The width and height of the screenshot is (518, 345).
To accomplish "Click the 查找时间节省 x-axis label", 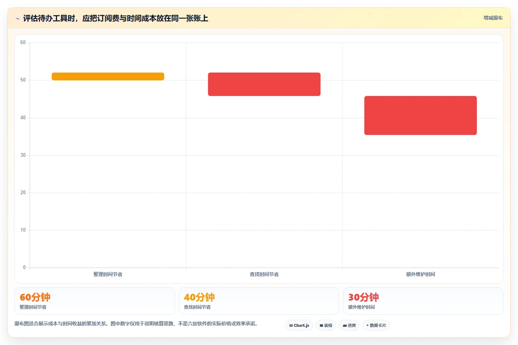I will [x=264, y=274].
